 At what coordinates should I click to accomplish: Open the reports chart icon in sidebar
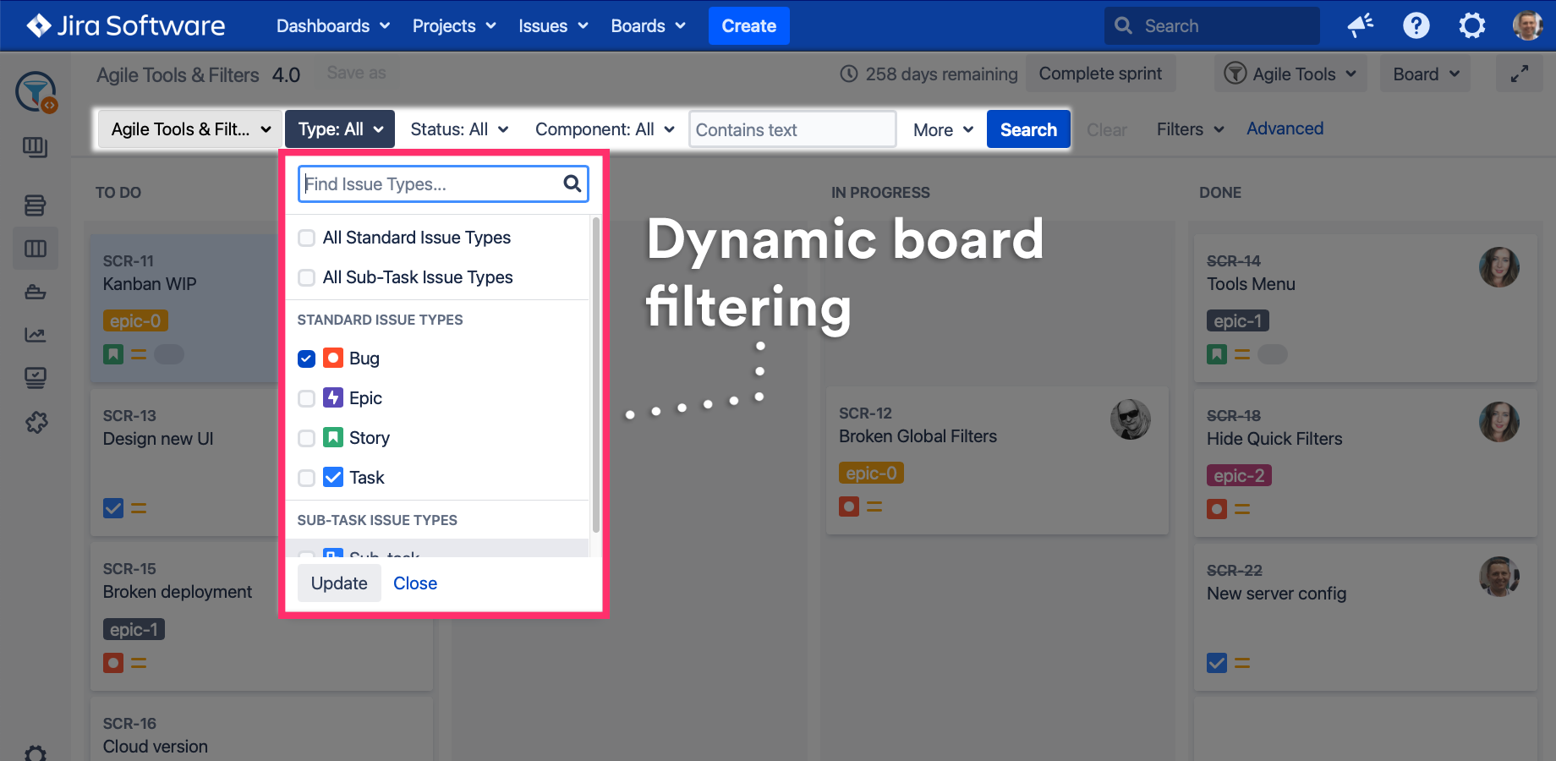tap(36, 335)
